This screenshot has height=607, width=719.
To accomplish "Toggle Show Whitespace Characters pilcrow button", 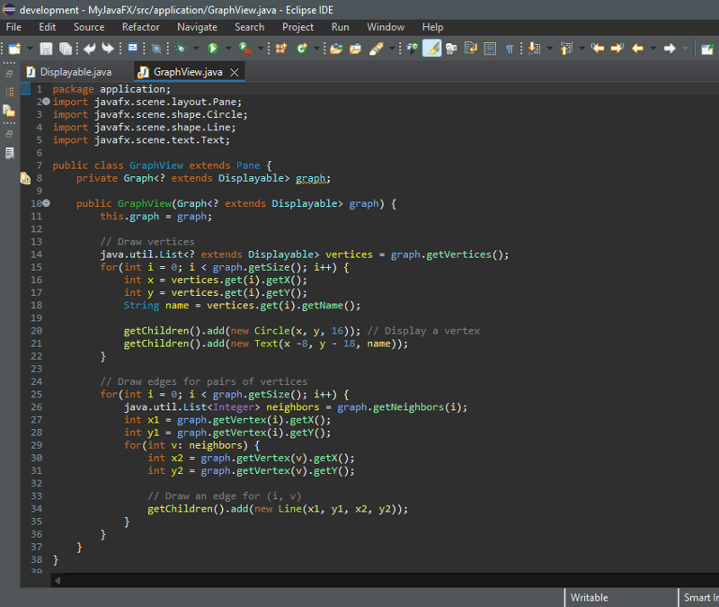I will click(510, 48).
